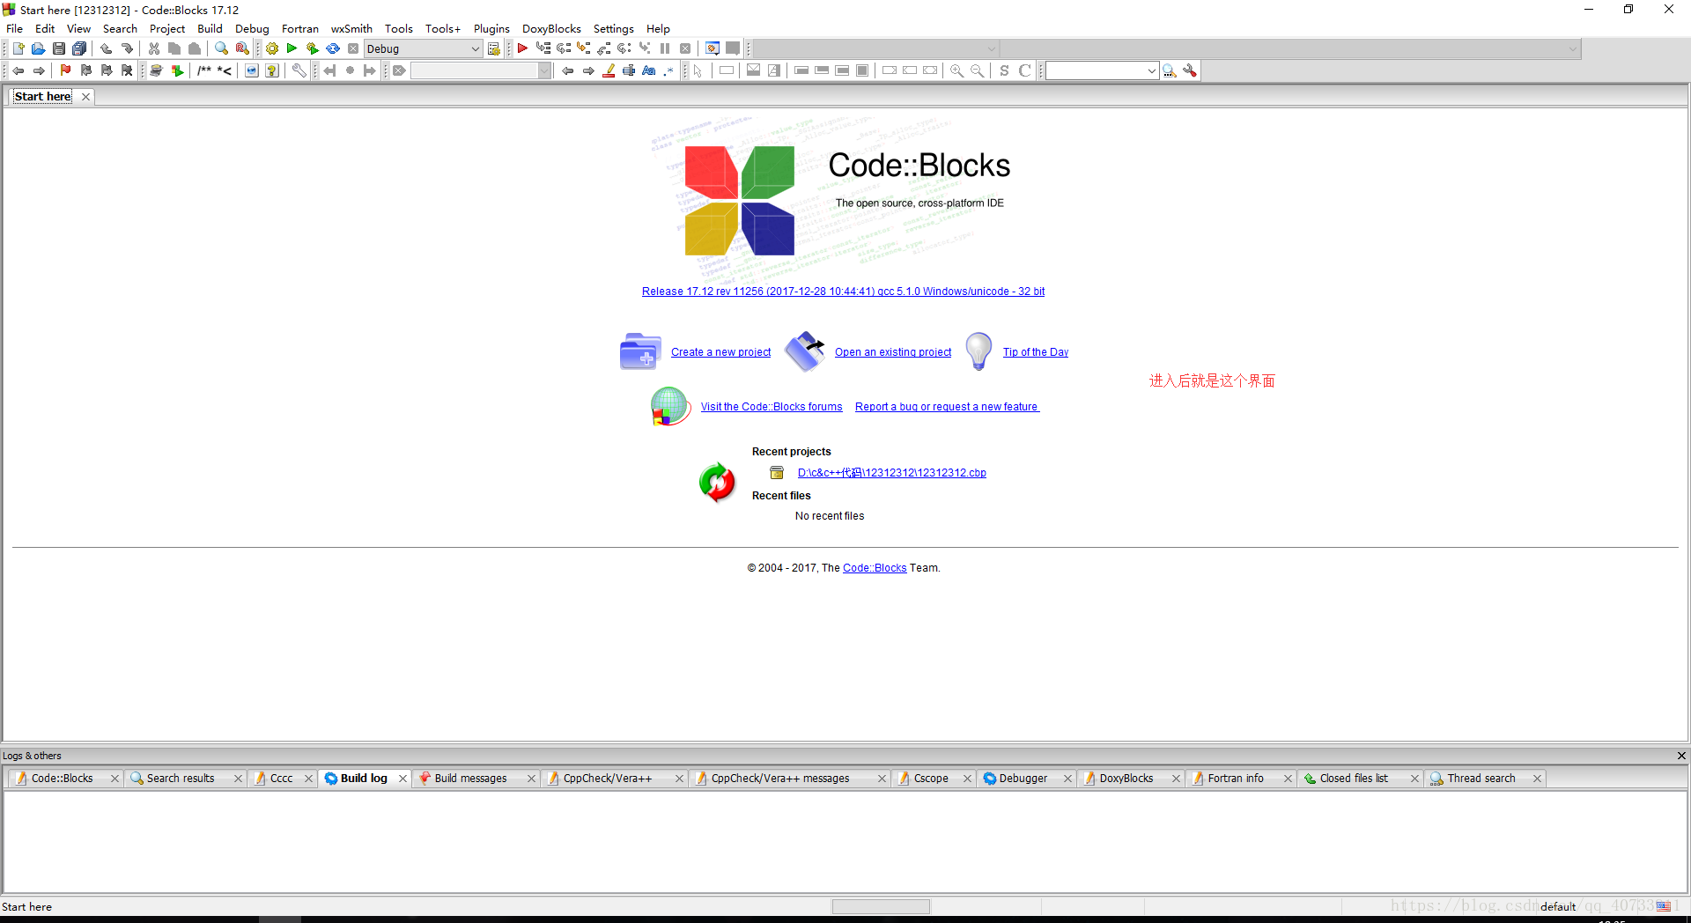The width and height of the screenshot is (1691, 923).
Task: Click the incremental search text field
Action: coord(475,70)
